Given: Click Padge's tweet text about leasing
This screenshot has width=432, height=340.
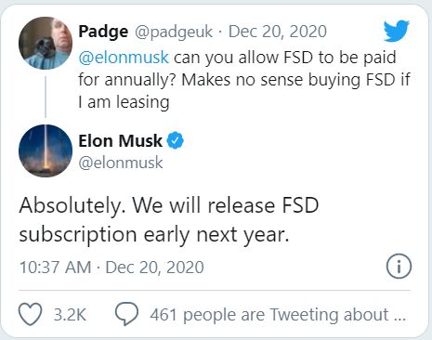Looking at the screenshot, I should [x=244, y=80].
